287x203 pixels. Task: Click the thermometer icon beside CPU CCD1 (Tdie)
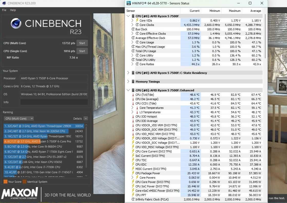point(133,103)
